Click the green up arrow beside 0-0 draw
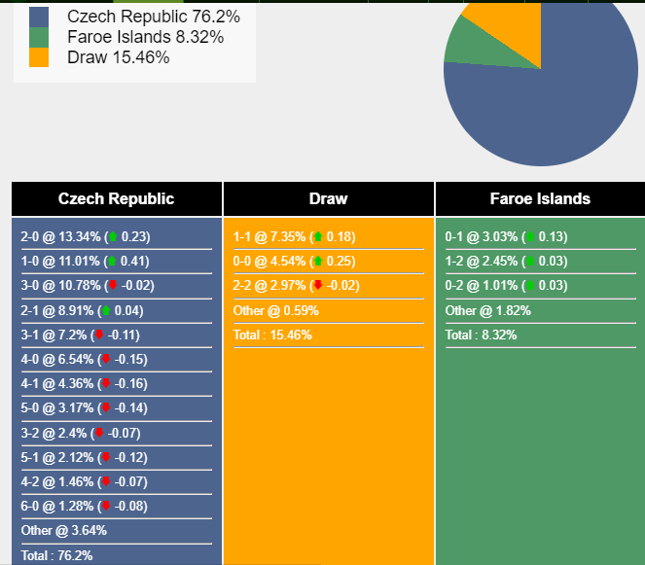The image size is (645, 565). pos(318,261)
